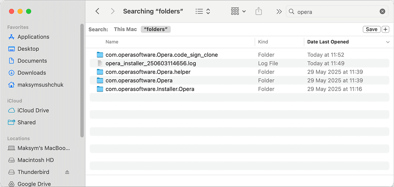This screenshot has width=394, height=187.
Task: Open Applications in the sidebar
Action: (33, 37)
